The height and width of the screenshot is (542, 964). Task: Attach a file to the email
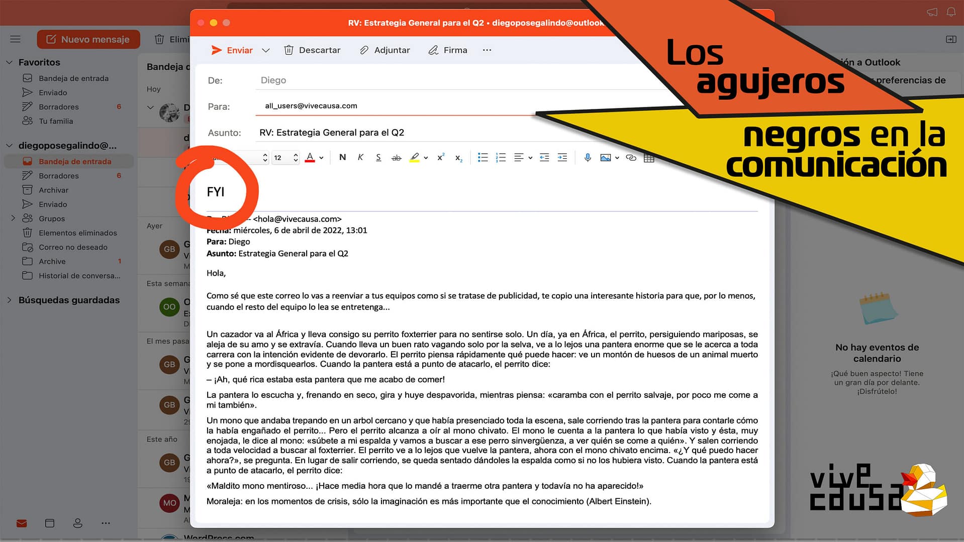pyautogui.click(x=384, y=50)
